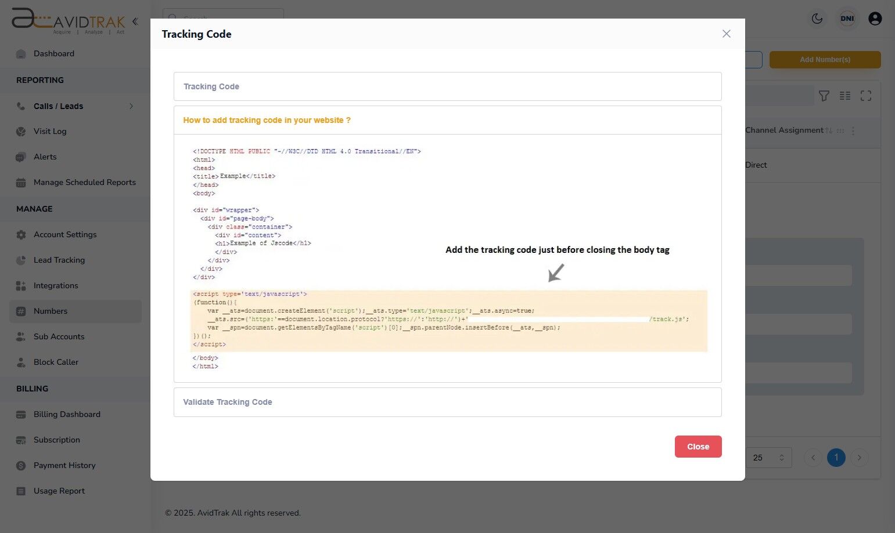Expand the Tracking Code accordion section
The image size is (895, 533).
click(447, 86)
